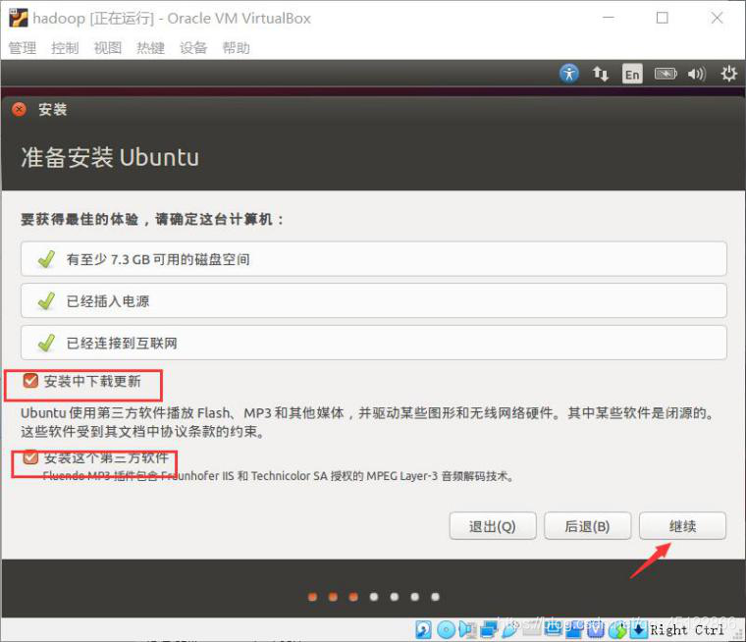746x642 pixels.
Task: Click the Right Ctrl host key label
Action: click(686, 630)
